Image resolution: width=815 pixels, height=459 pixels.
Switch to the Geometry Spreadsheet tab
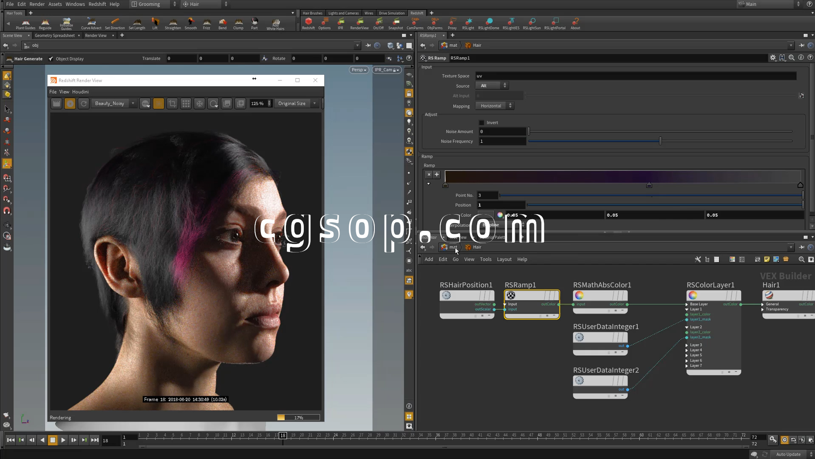pos(54,36)
